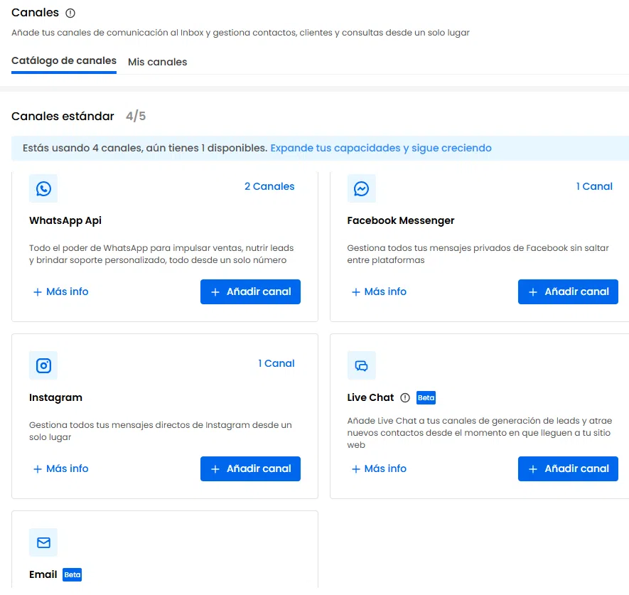Click the plus icon on WhatsApp's Añadir canal button
The width and height of the screenshot is (629, 595).
[x=215, y=291]
